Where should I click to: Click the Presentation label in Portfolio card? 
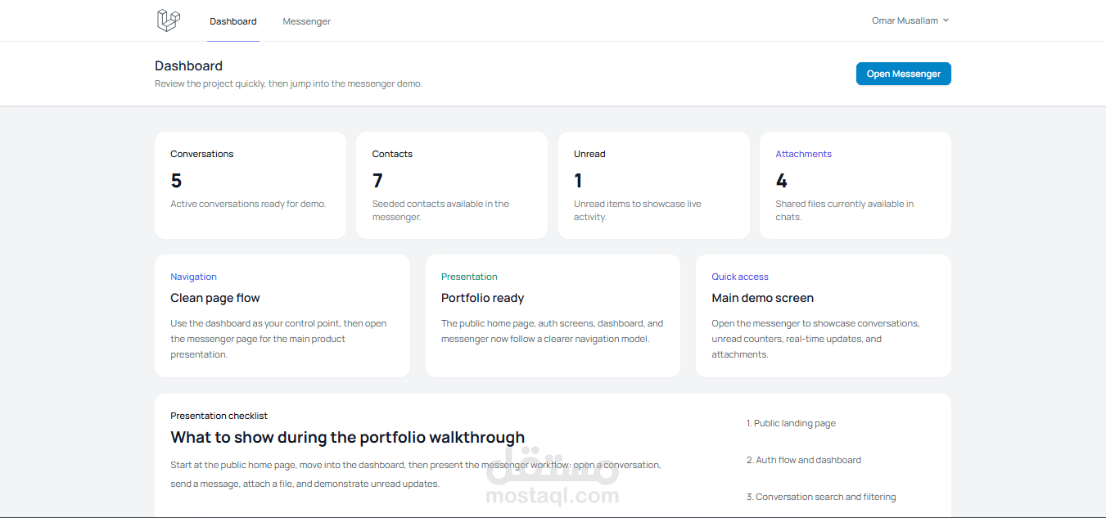click(469, 277)
